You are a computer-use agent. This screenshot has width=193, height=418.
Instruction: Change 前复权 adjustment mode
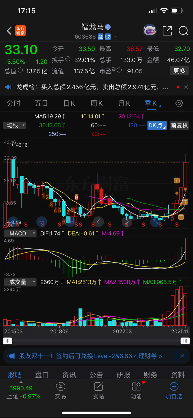[179, 125]
